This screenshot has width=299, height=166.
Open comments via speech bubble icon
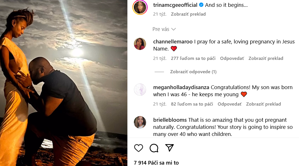pos(154,148)
